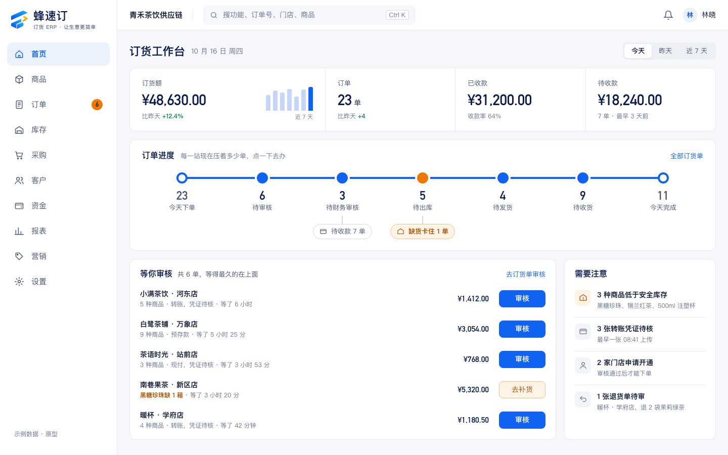Focus the 搜功能、订单号、门店、商品 search field
This screenshot has height=455, width=728.
[x=309, y=15]
